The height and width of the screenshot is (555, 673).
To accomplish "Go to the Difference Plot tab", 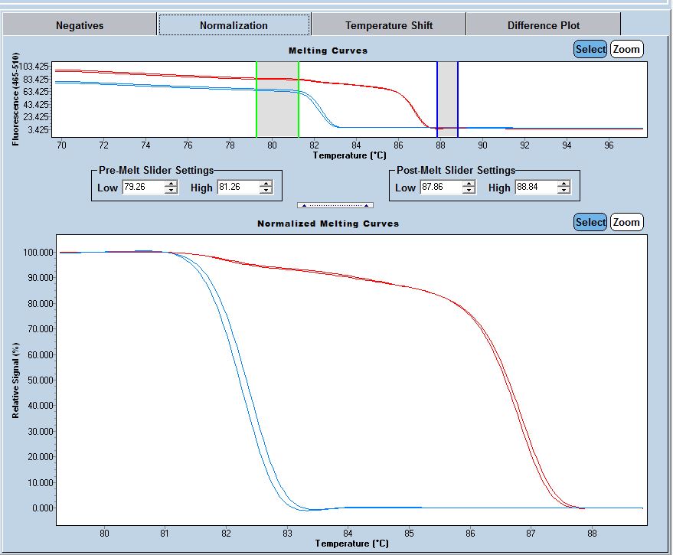I will point(543,25).
